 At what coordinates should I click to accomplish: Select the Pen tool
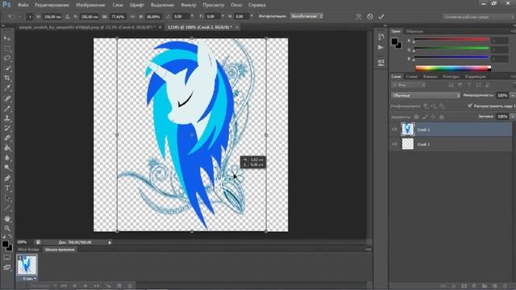click(7, 178)
